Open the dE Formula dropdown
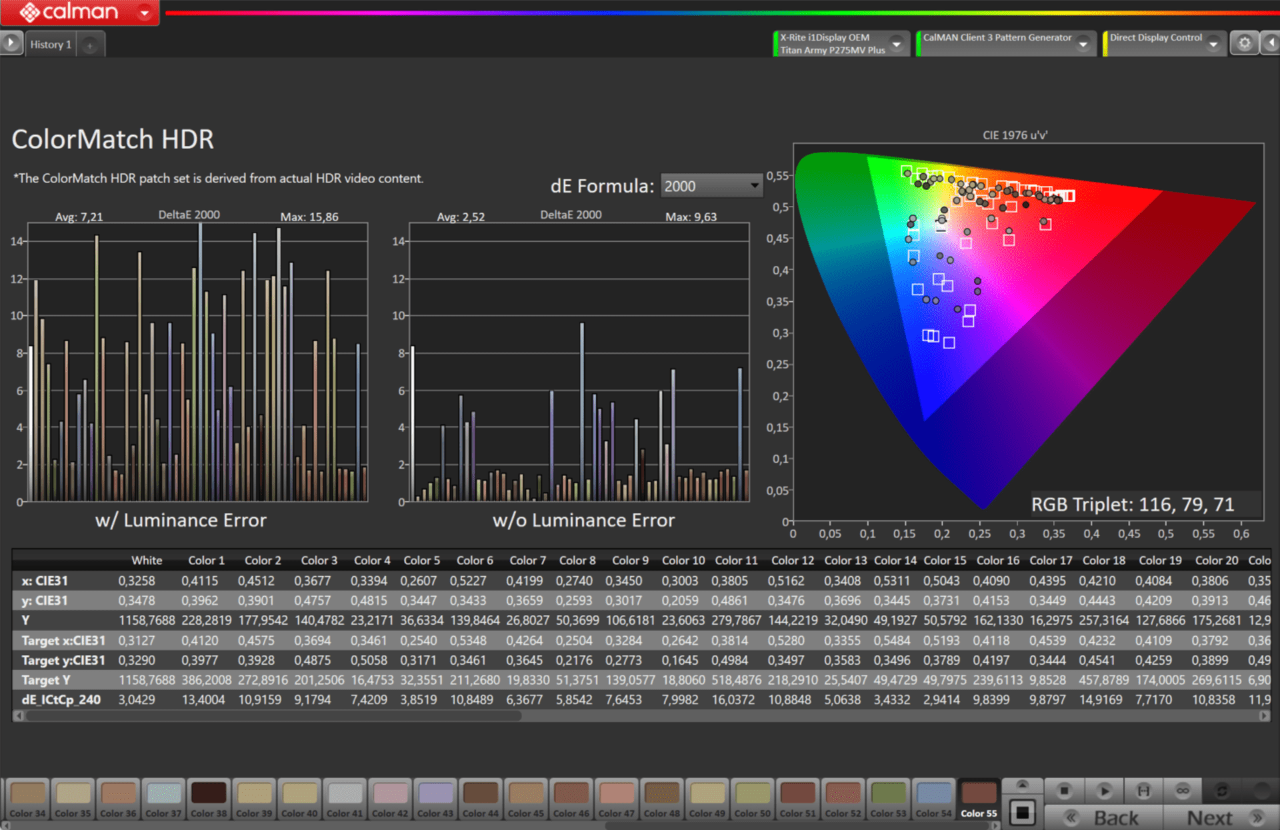 pyautogui.click(x=711, y=186)
